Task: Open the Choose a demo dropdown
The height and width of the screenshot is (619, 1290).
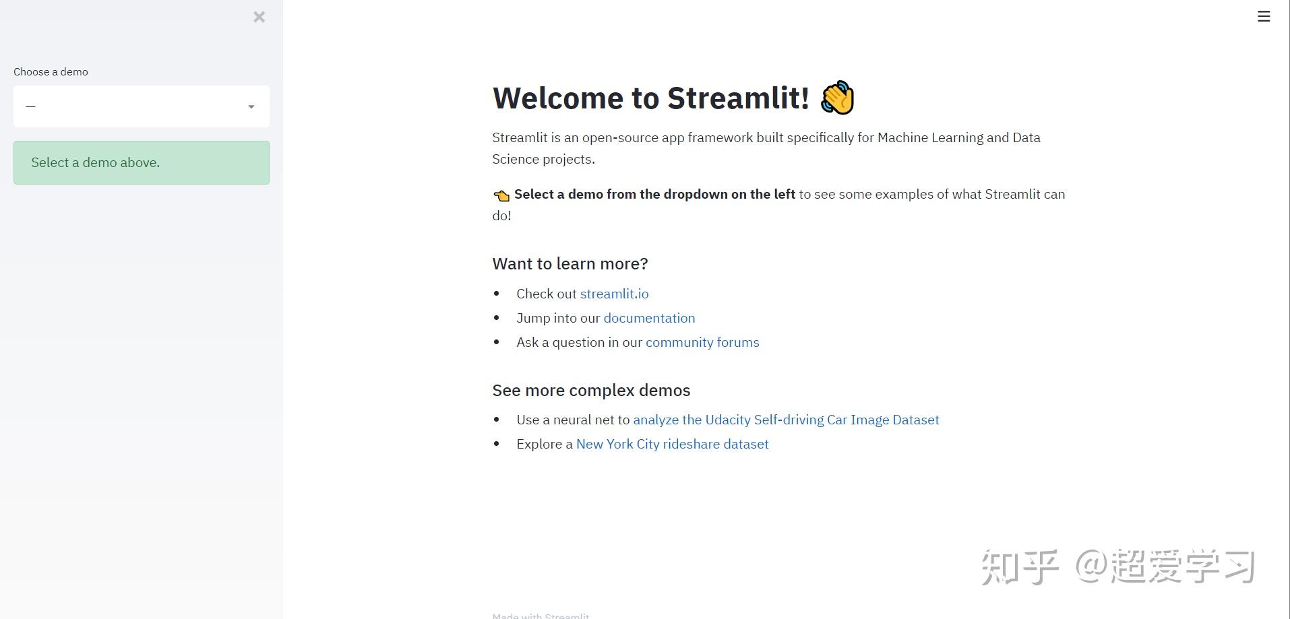Action: [x=142, y=106]
